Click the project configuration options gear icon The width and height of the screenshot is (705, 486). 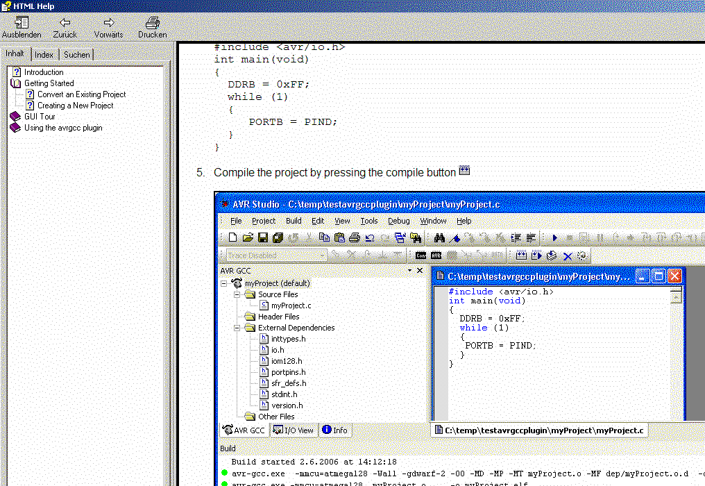click(582, 255)
